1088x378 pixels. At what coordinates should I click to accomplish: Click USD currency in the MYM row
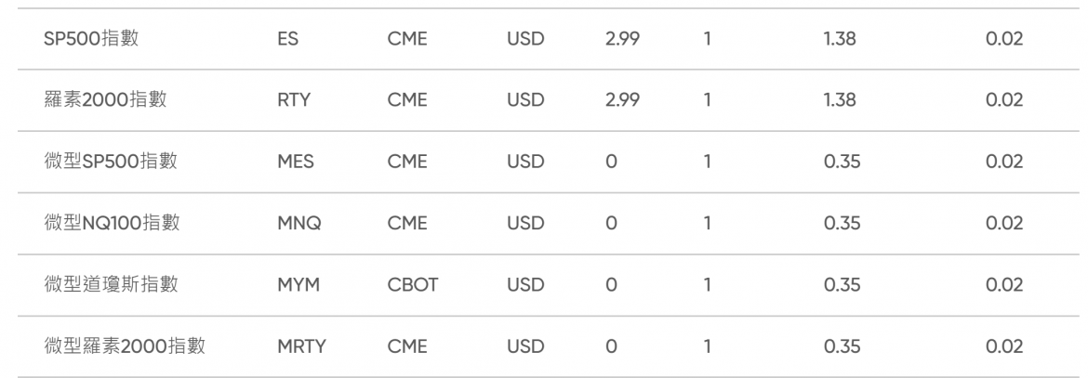tap(525, 285)
